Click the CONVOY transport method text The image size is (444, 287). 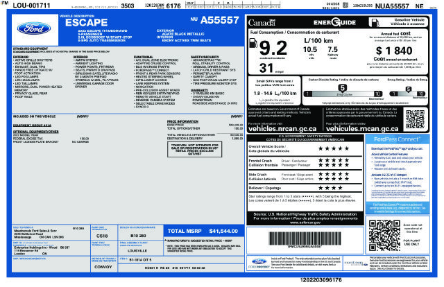(103, 267)
